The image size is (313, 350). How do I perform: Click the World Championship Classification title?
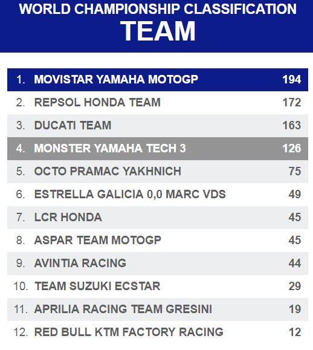click(158, 9)
